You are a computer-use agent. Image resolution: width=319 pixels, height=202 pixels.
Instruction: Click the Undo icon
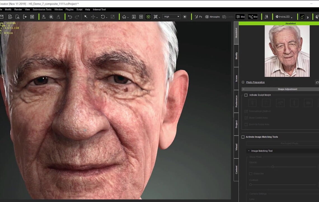tap(69, 17)
